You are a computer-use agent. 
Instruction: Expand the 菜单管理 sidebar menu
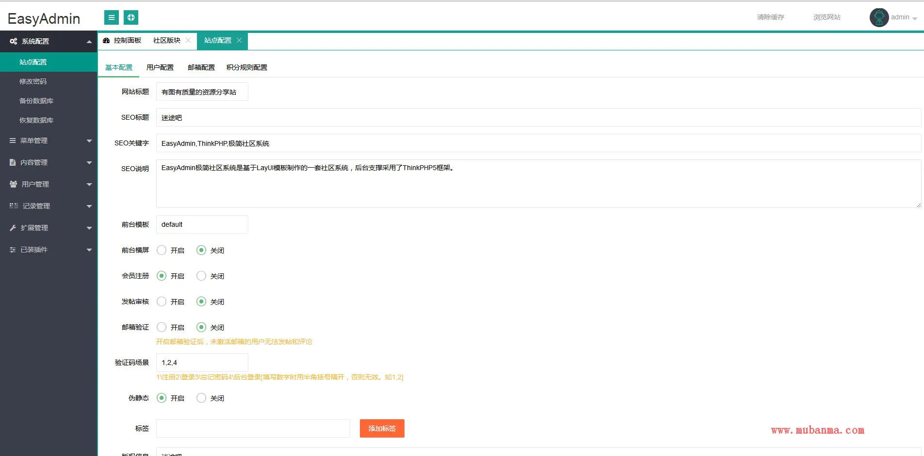pyautogui.click(x=49, y=141)
